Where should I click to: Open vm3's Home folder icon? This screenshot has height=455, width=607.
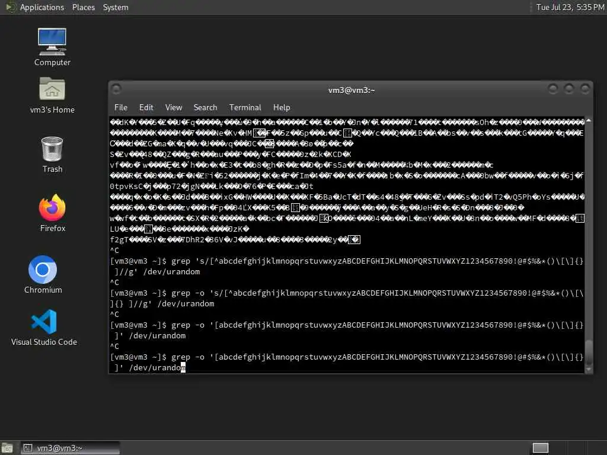(52, 89)
